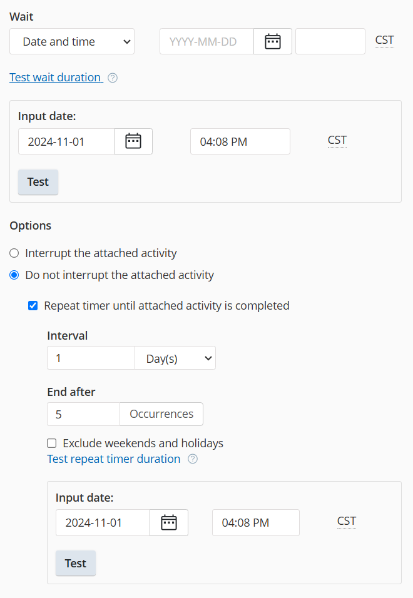Select Interrupt the attached activity option
The height and width of the screenshot is (598, 413).
(14, 253)
